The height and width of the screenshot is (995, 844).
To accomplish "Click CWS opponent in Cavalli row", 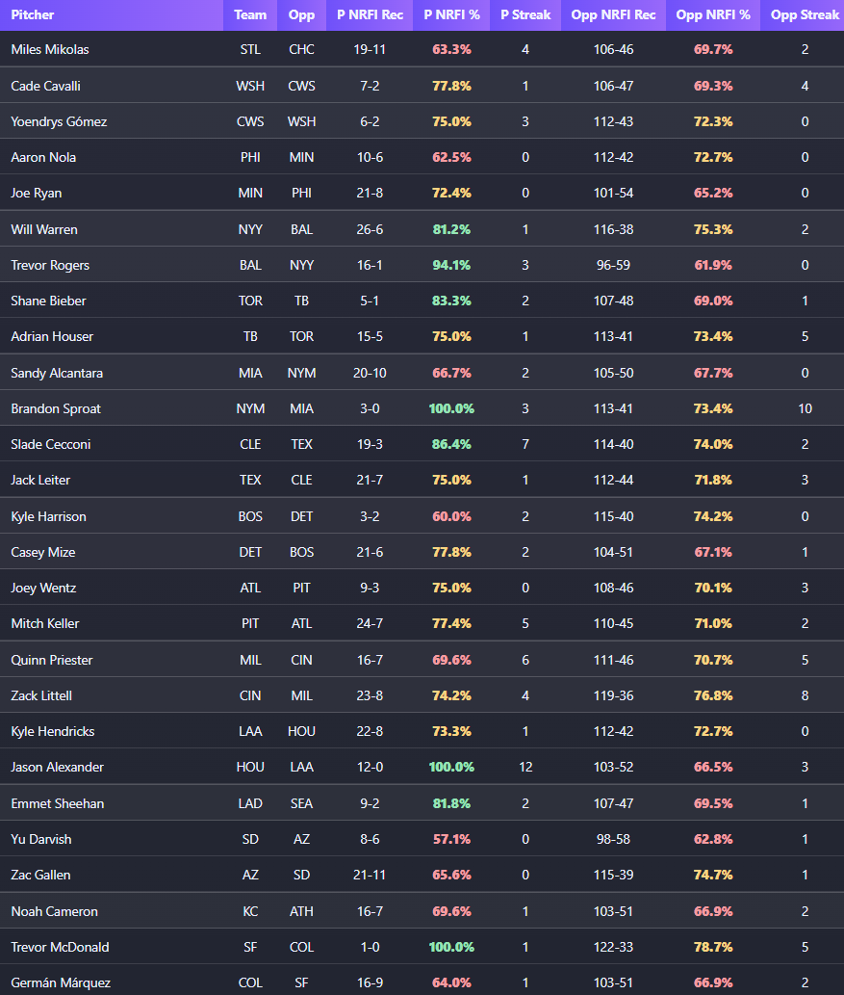I will [301, 87].
